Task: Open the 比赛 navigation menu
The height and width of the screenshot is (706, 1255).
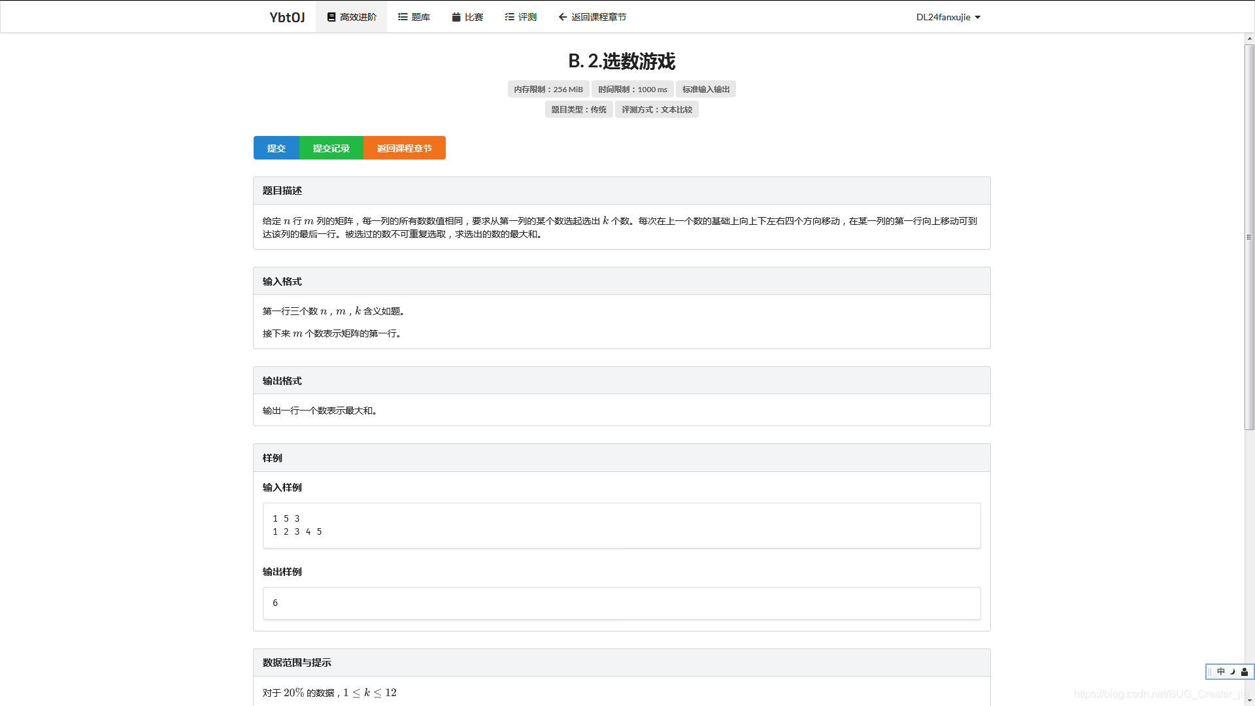Action: pos(467,17)
